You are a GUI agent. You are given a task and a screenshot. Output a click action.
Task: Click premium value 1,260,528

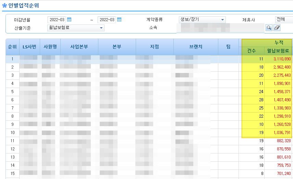point(282,124)
